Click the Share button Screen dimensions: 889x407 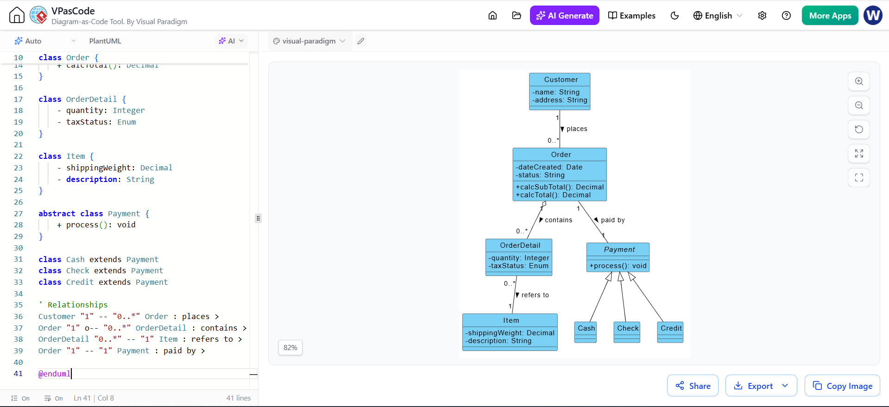pos(693,386)
